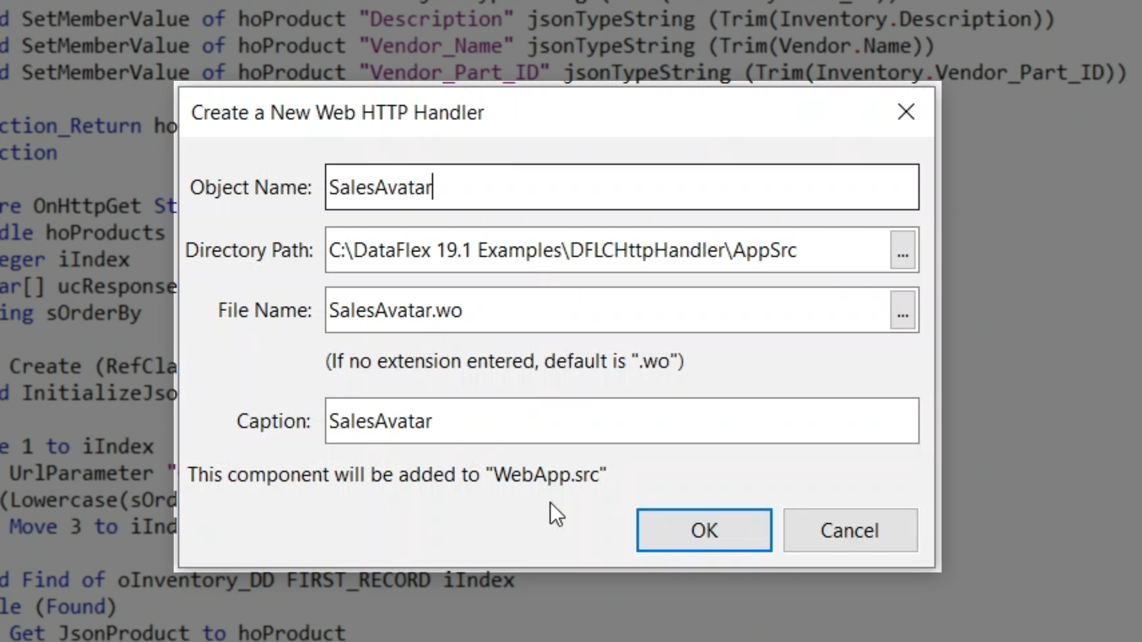Click the default '.wo' extension hint text
Viewport: 1142px width, 642px height.
click(x=504, y=361)
